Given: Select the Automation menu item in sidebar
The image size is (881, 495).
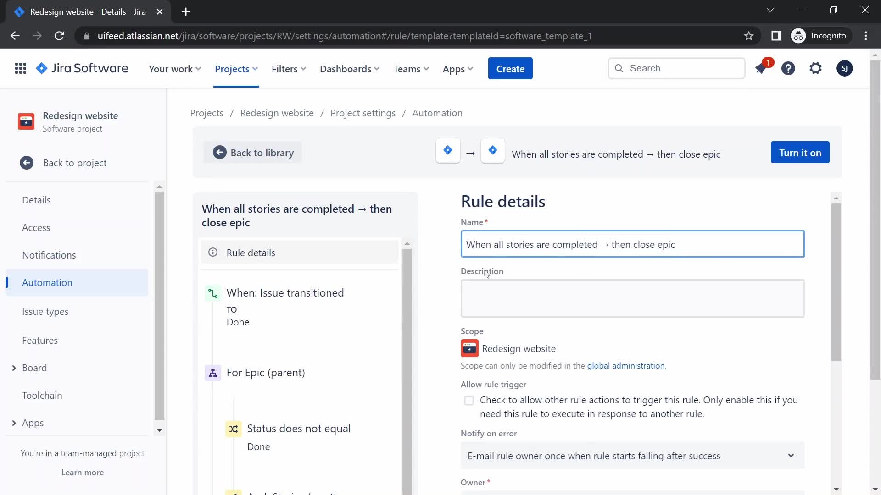Looking at the screenshot, I should tap(47, 282).
